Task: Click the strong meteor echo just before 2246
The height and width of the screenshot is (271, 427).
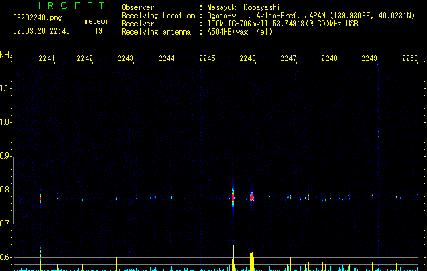Action: 233,196
